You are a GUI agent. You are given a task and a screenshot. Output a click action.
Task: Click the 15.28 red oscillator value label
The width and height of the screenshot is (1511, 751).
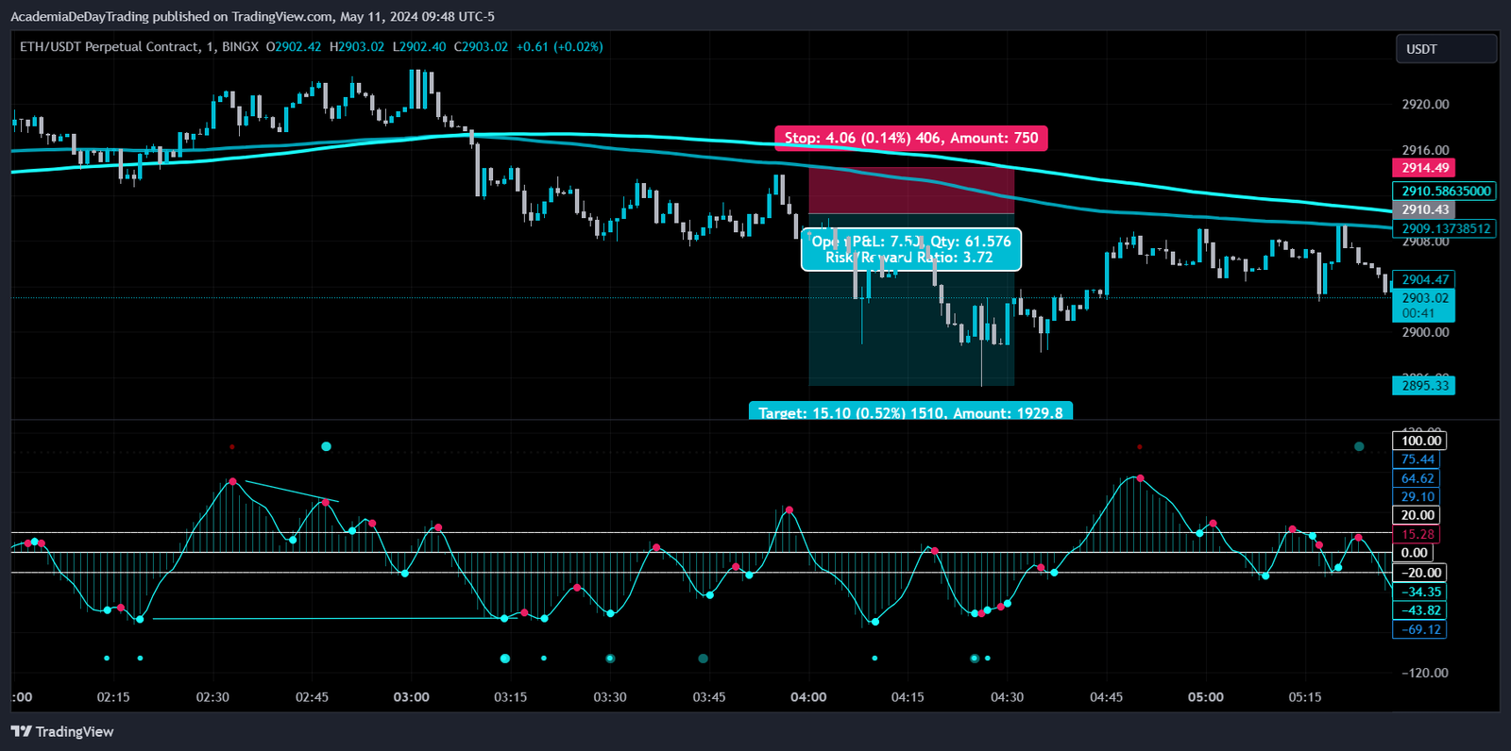(1417, 534)
